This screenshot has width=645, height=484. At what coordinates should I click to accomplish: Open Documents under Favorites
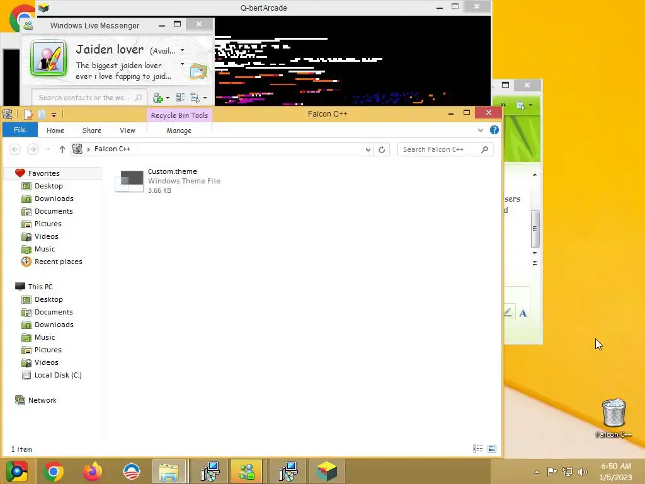[54, 211]
